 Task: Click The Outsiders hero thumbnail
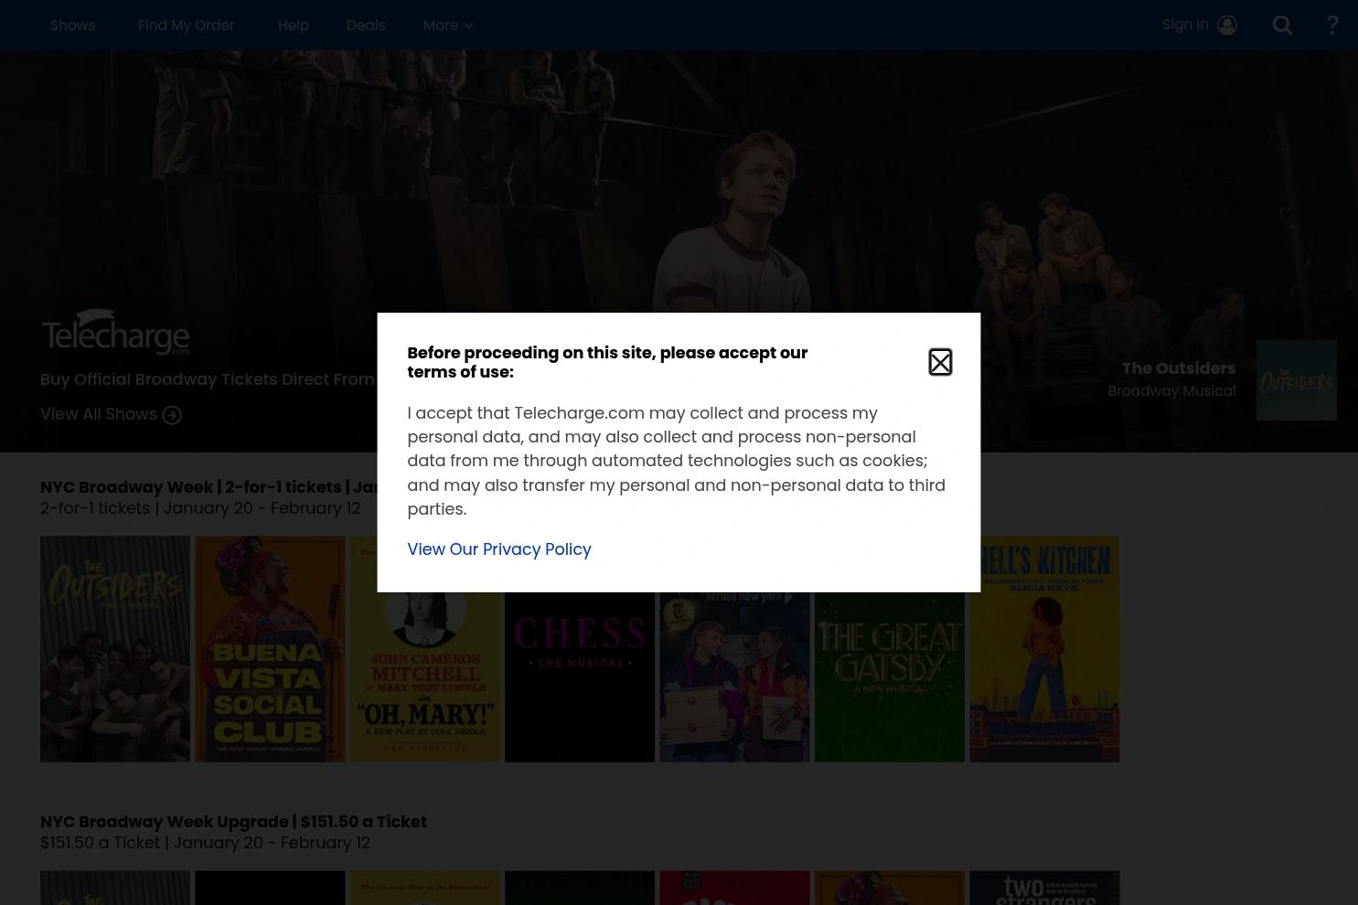1296,380
